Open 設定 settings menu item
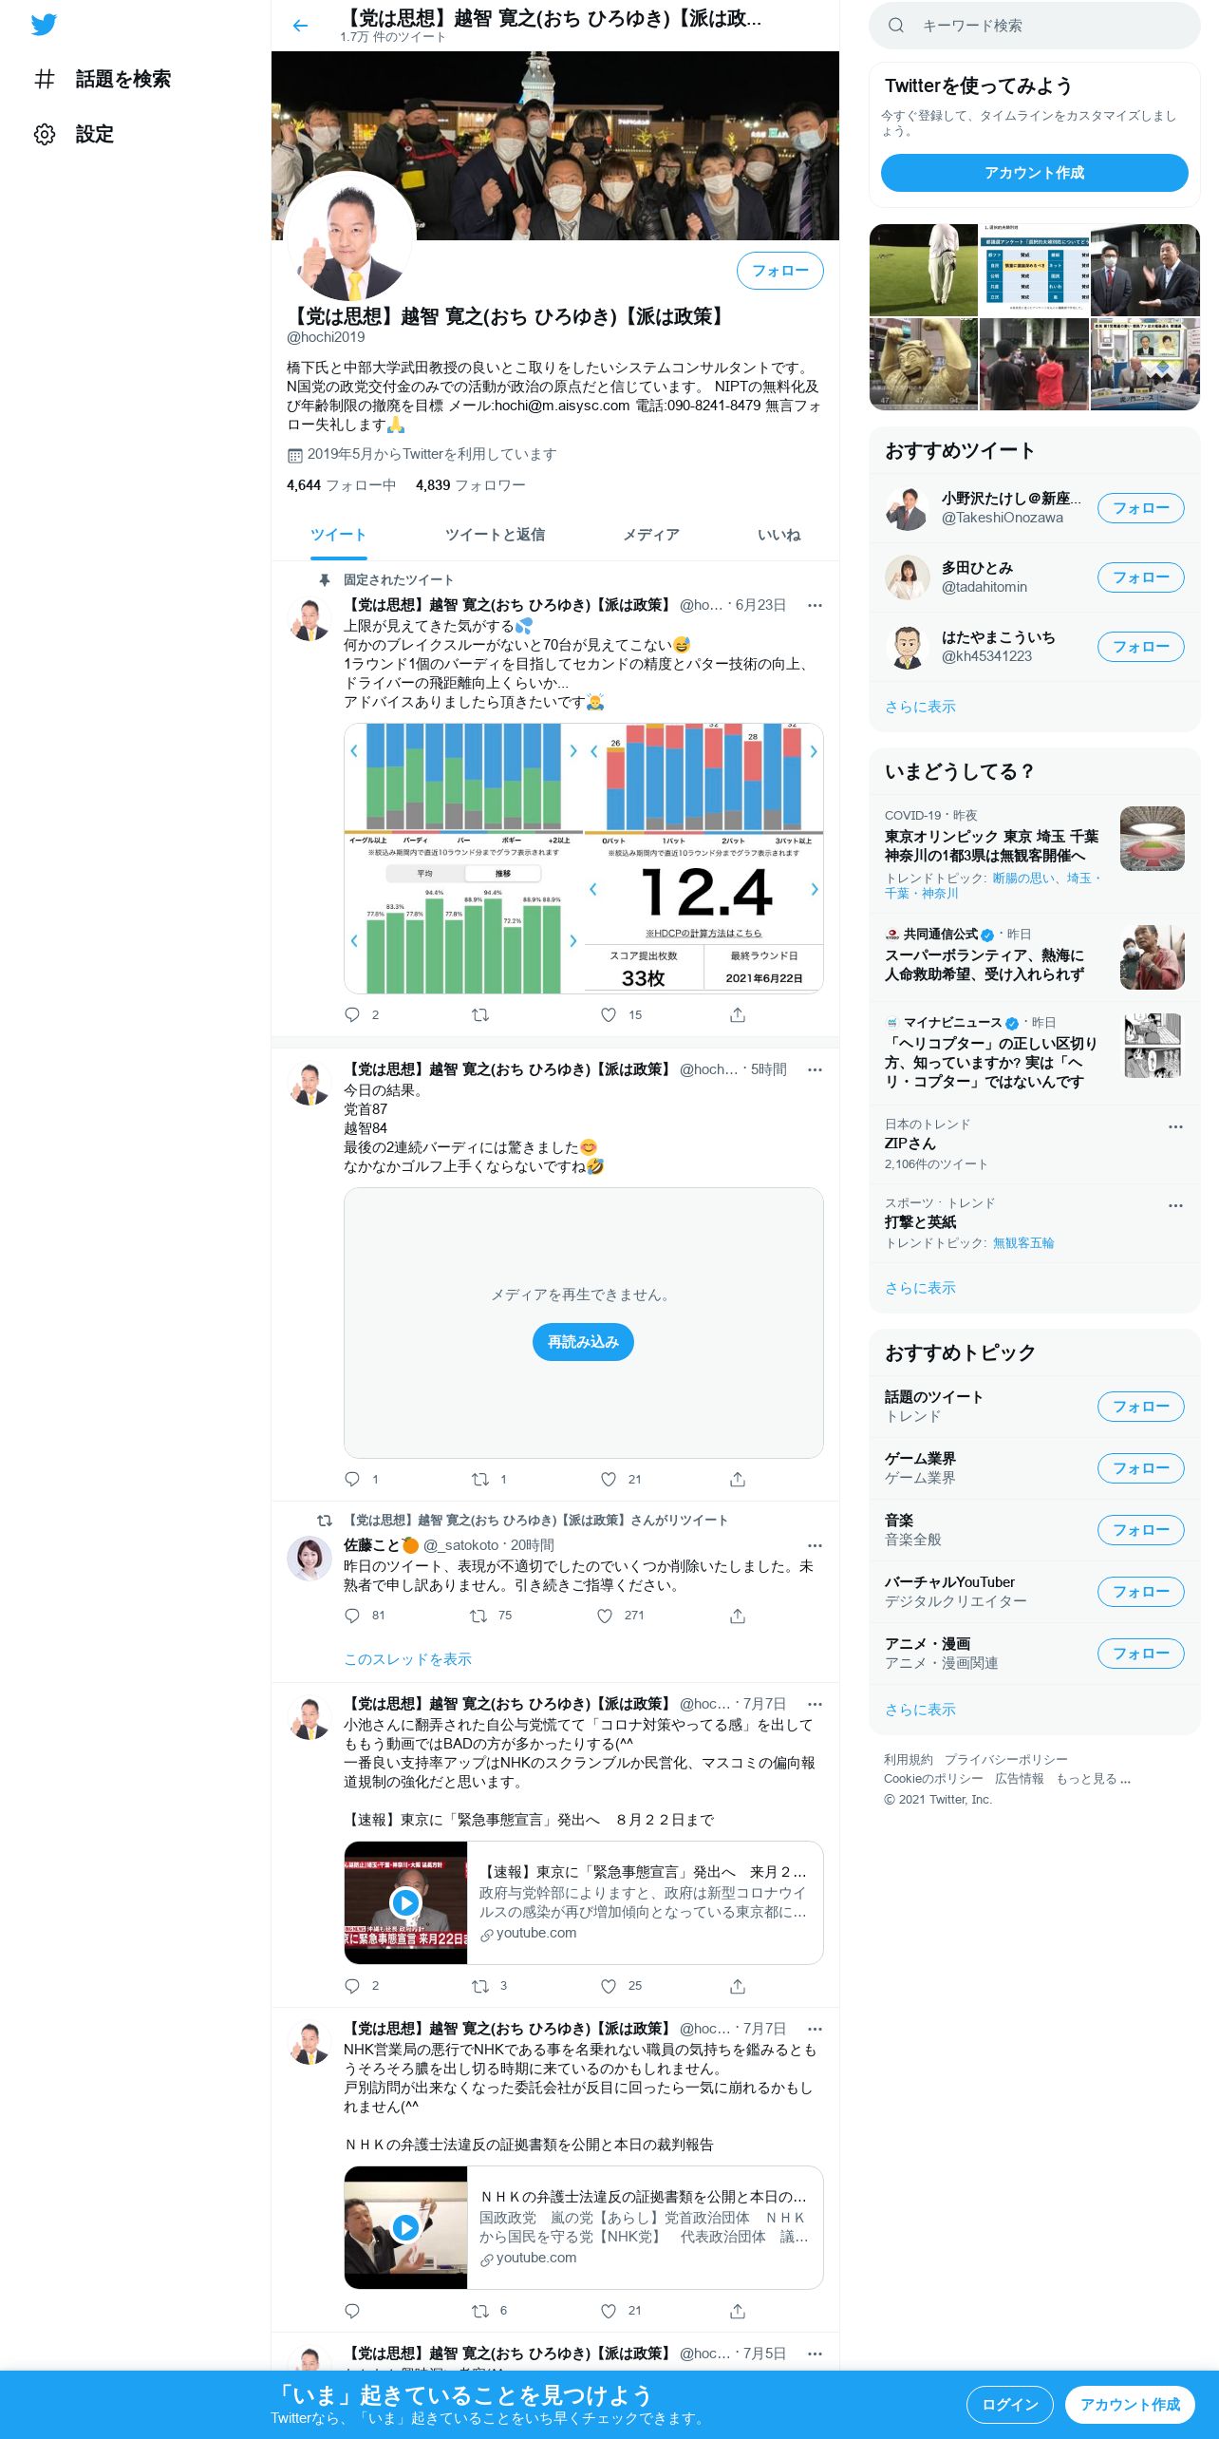Viewport: 1219px width, 2439px height. point(74,134)
